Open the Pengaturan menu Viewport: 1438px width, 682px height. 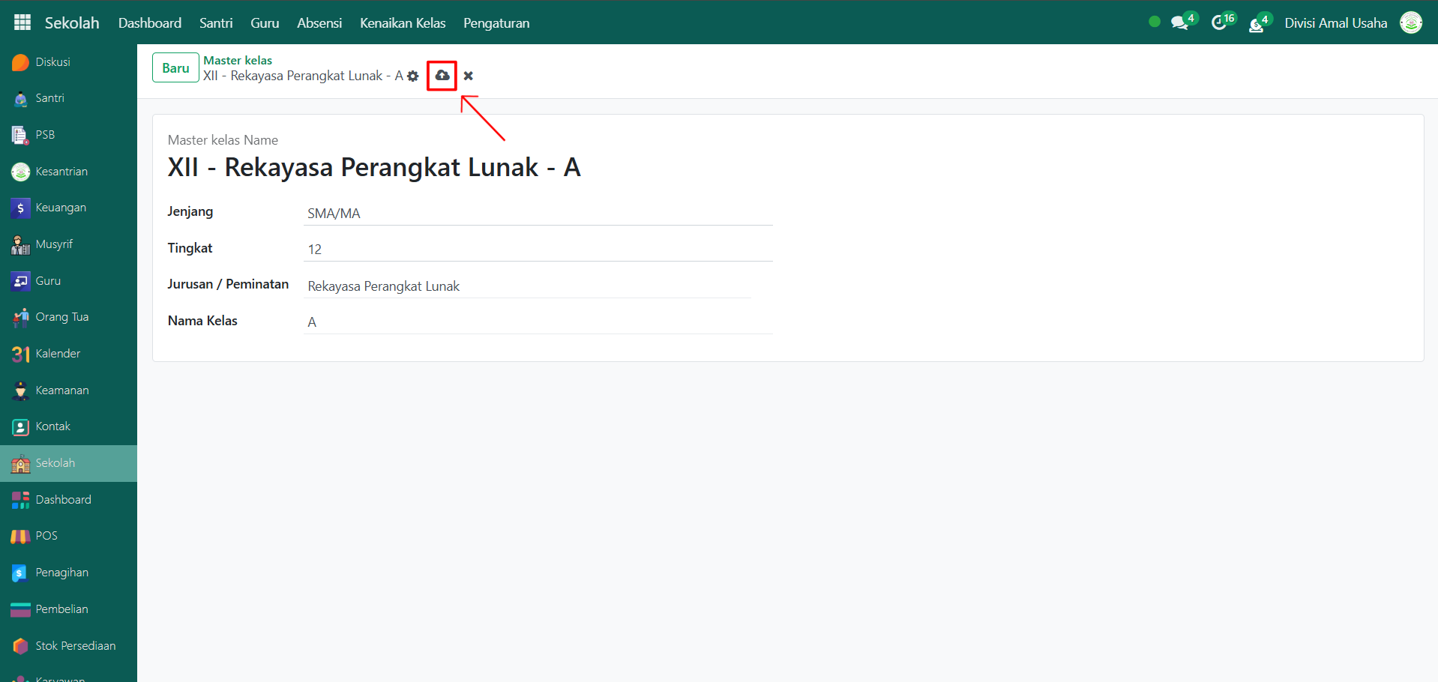coord(496,23)
